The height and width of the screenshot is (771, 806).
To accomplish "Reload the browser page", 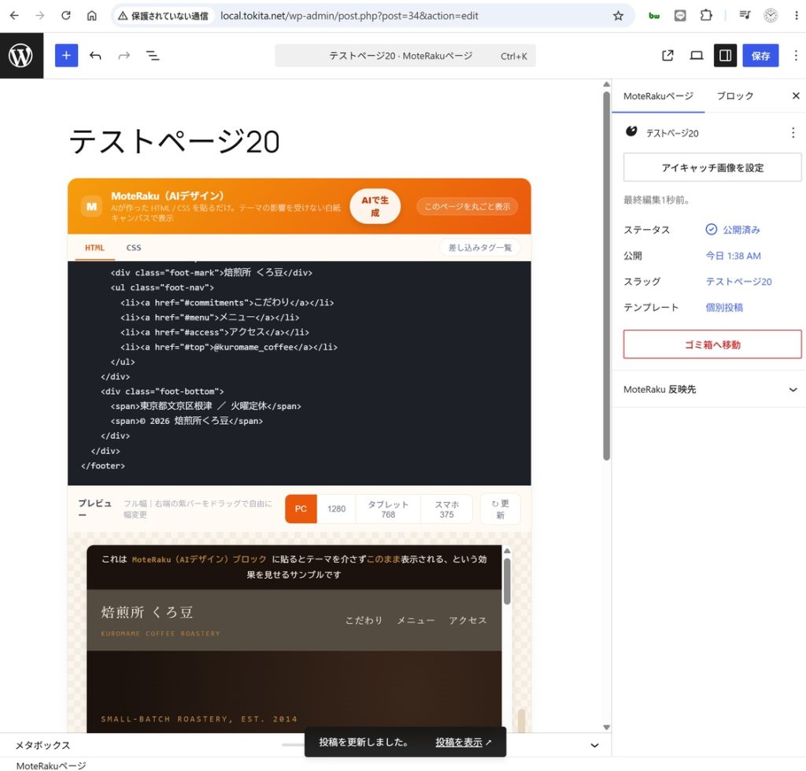I will pos(66,16).
